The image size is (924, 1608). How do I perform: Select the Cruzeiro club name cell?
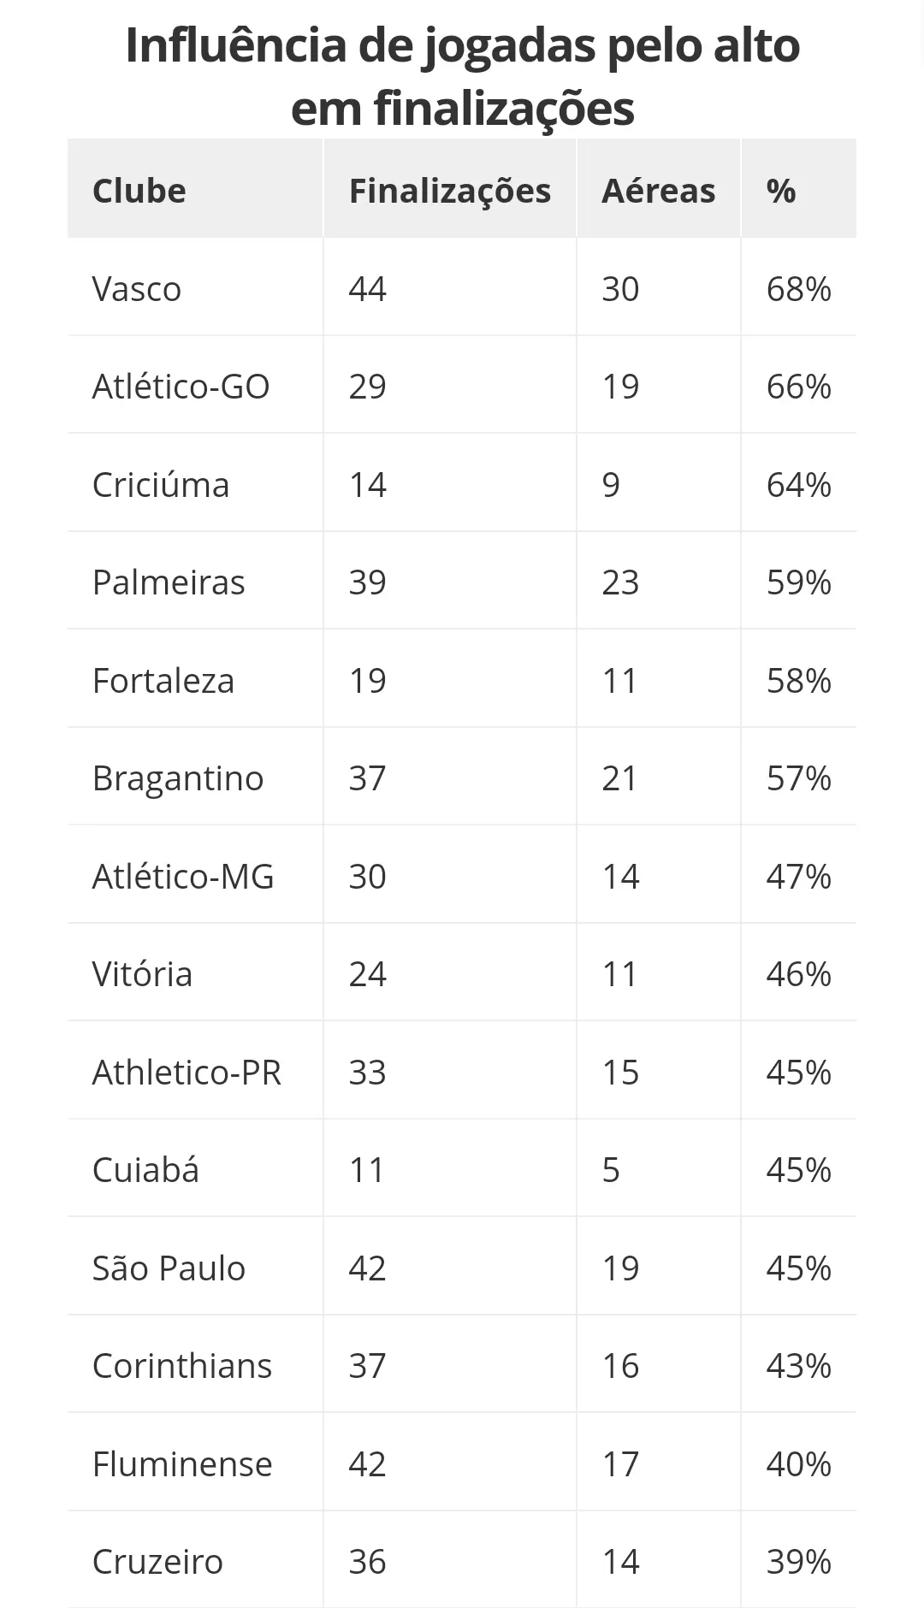coord(195,1560)
